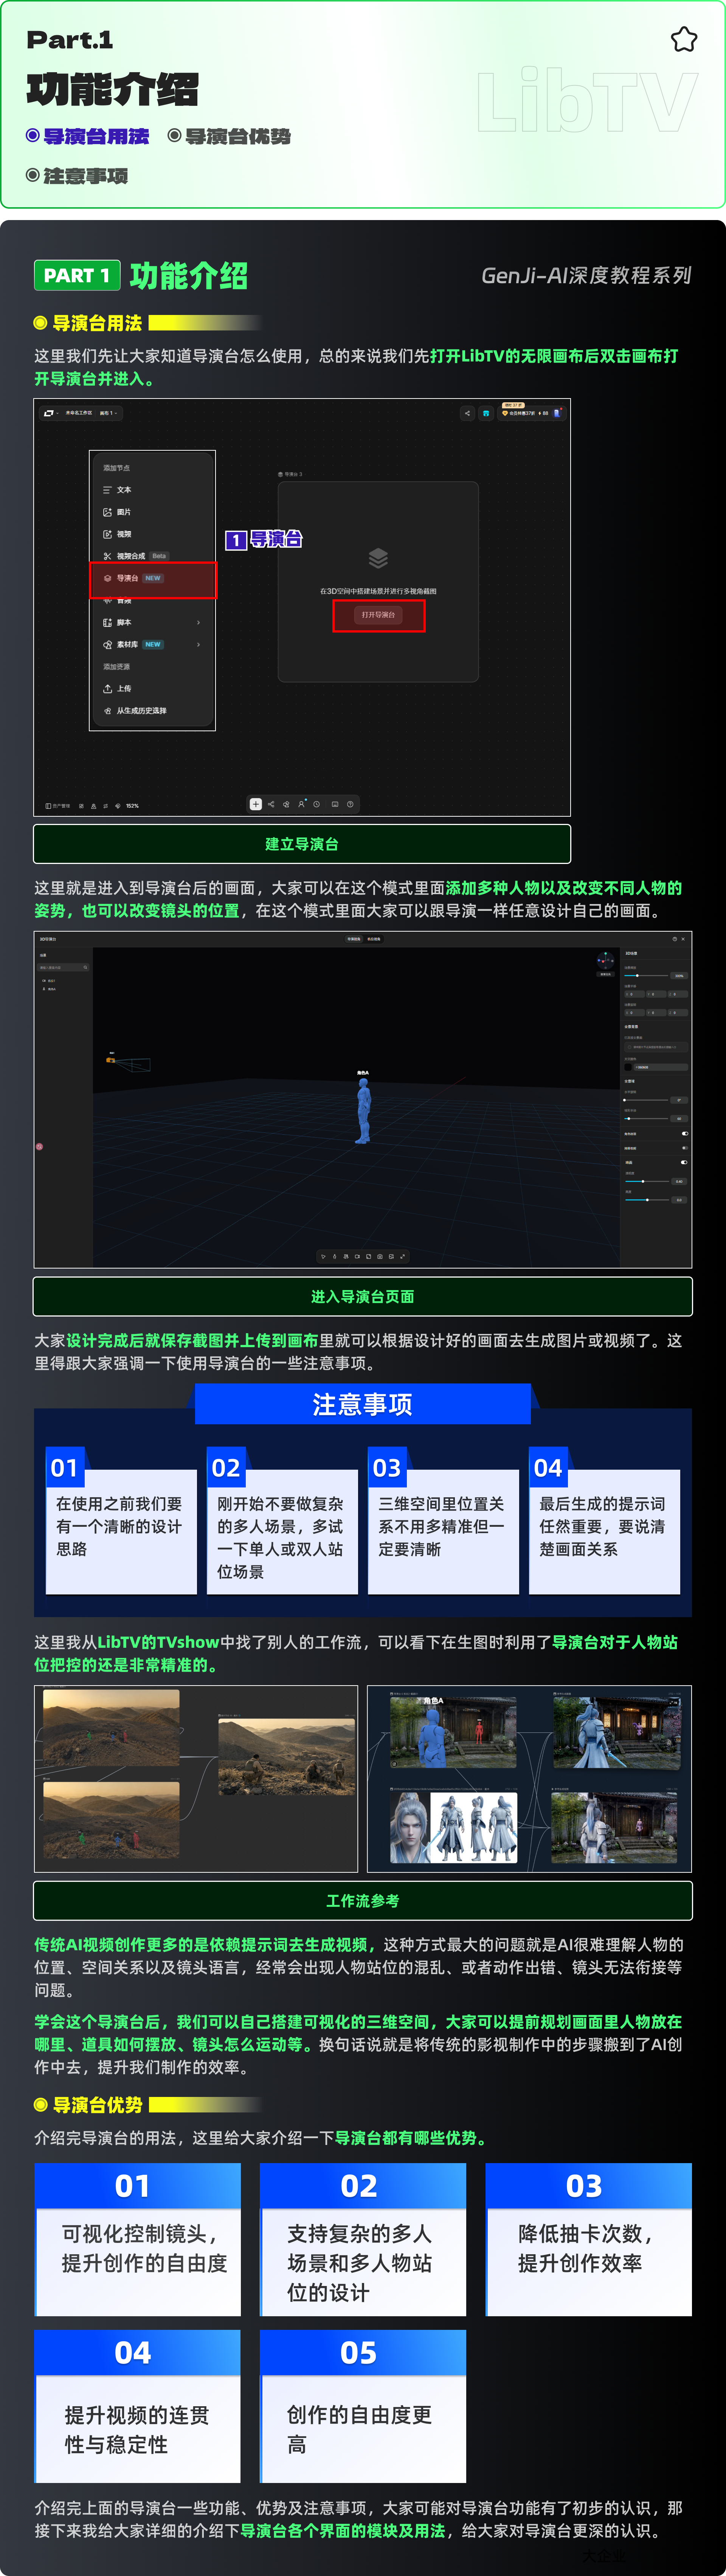
Task: Click the 建立导演台 caption banner
Action: [302, 844]
